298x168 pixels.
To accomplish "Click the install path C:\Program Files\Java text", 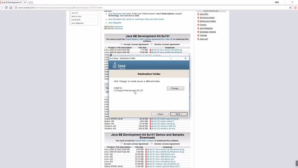I will pyautogui.click(x=129, y=91).
